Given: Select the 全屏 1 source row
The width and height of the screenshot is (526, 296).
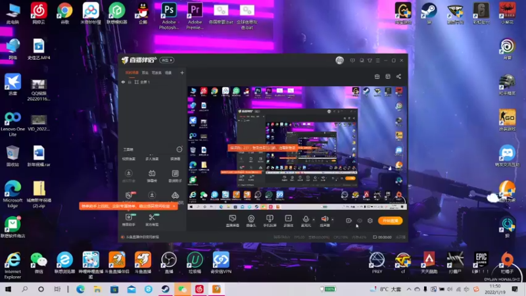Looking at the screenshot, I should 153,82.
